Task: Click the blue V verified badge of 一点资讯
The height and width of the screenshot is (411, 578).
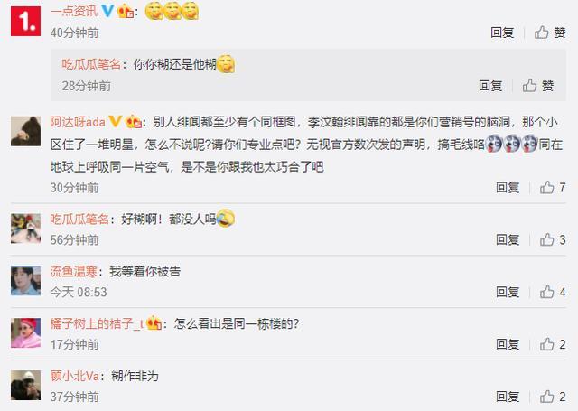Action: tap(107, 11)
